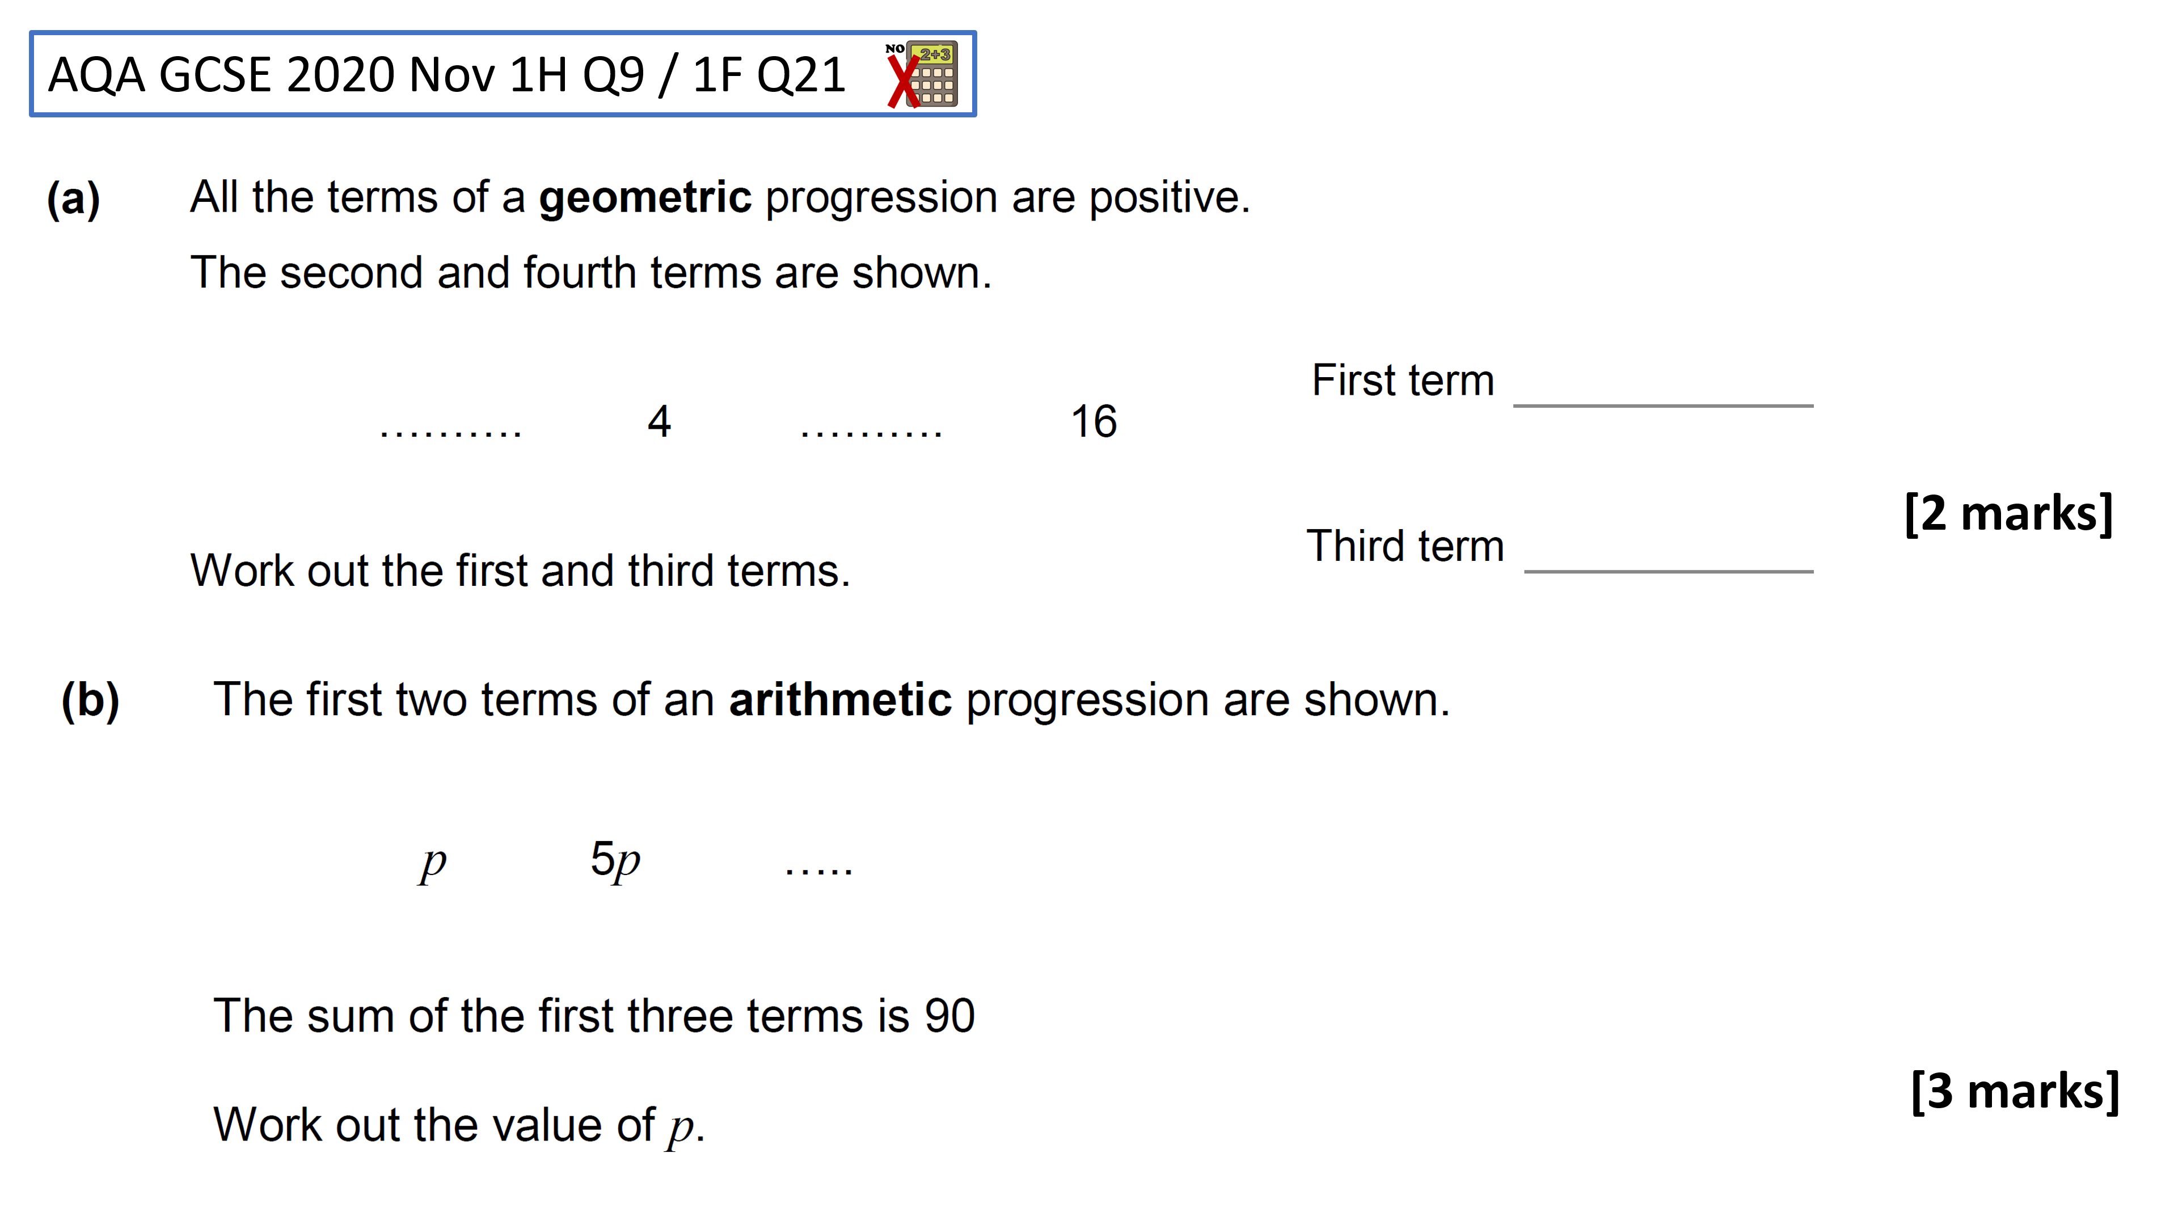Image resolution: width=2178 pixels, height=1225 pixels.
Task: Click the [2 marks] label
Action: pyautogui.click(x=2009, y=513)
